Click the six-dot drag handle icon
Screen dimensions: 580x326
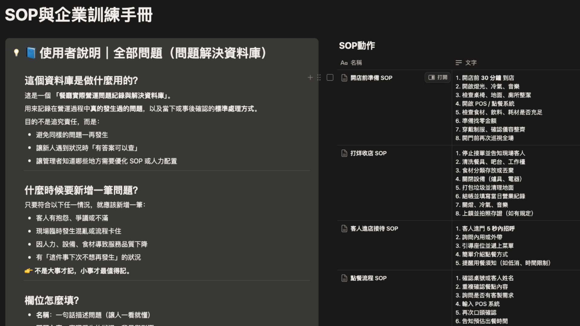click(x=319, y=78)
